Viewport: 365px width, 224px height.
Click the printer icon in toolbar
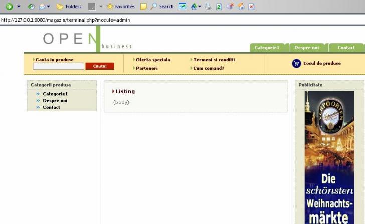point(208,7)
